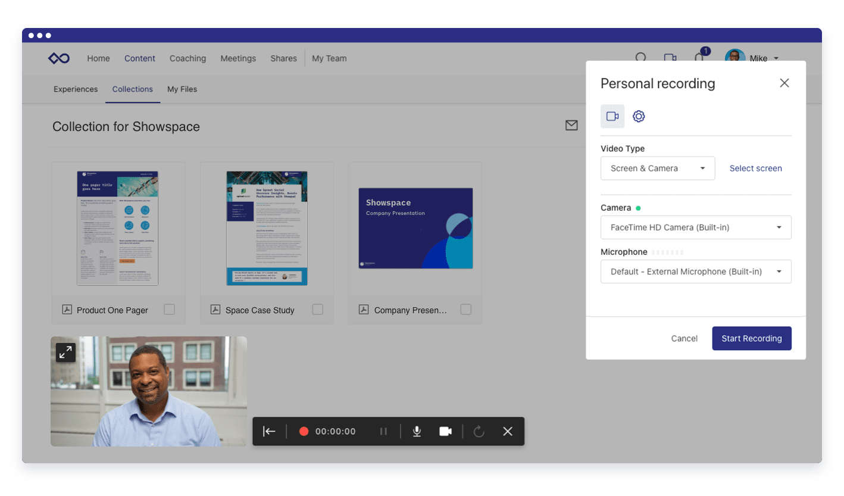Open the Showspace Company Presentation thumbnail
Screen dimensions: 844x496
click(415, 228)
